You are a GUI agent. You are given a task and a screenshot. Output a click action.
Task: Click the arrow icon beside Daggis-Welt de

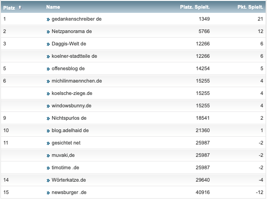(x=48, y=44)
